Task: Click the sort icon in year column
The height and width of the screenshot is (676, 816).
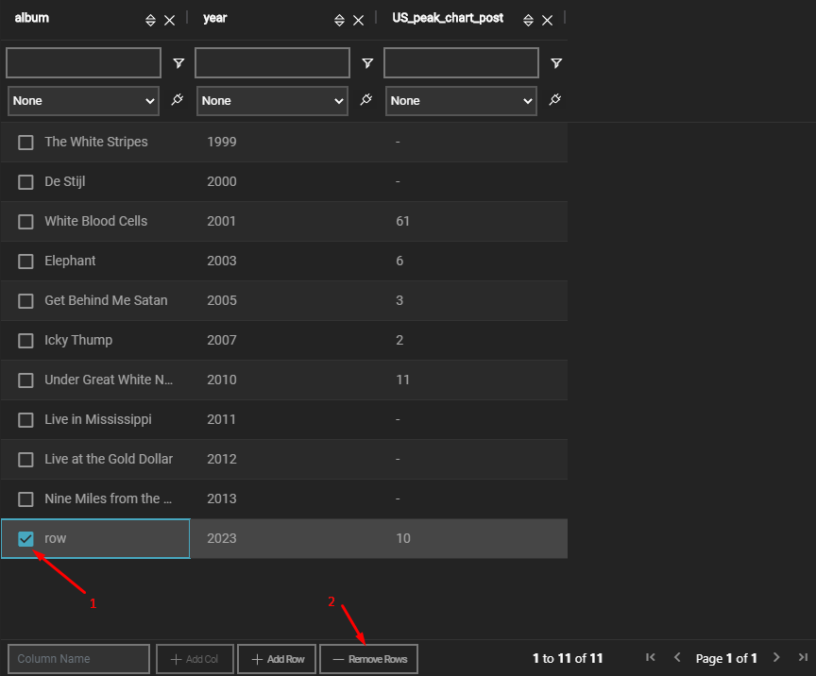Action: [339, 20]
